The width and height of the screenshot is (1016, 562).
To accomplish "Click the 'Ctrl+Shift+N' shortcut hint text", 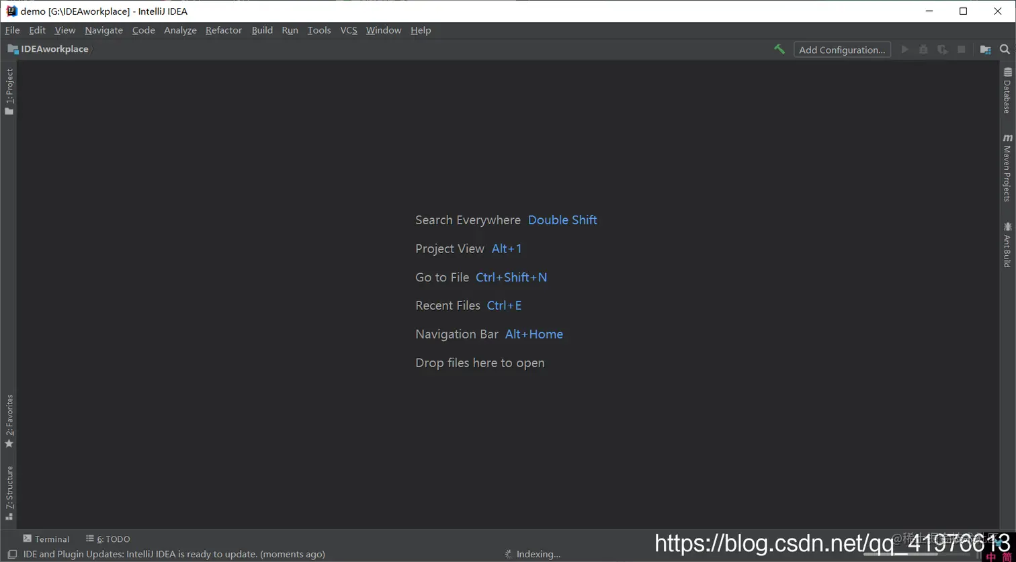I will click(x=511, y=277).
